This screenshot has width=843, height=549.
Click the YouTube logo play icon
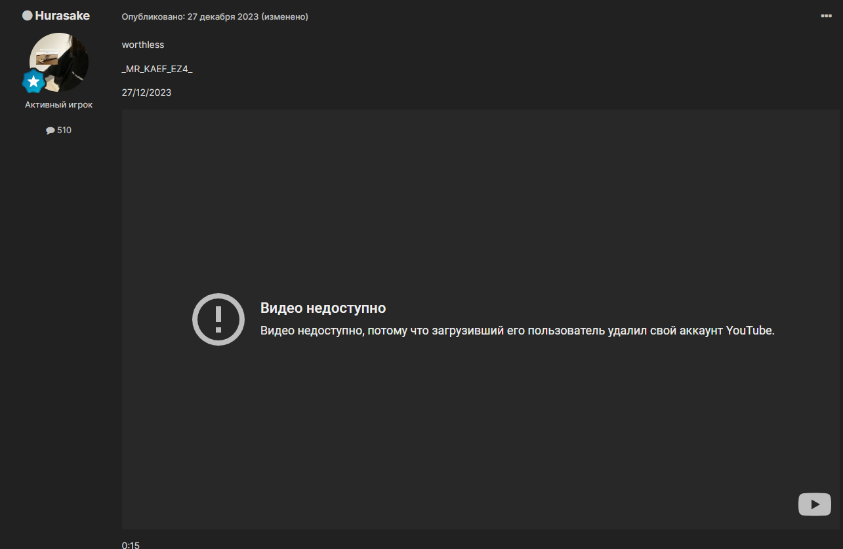[x=814, y=504]
